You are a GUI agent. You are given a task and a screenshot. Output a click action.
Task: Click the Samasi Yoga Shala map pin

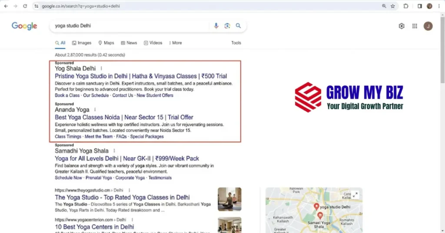(320, 216)
